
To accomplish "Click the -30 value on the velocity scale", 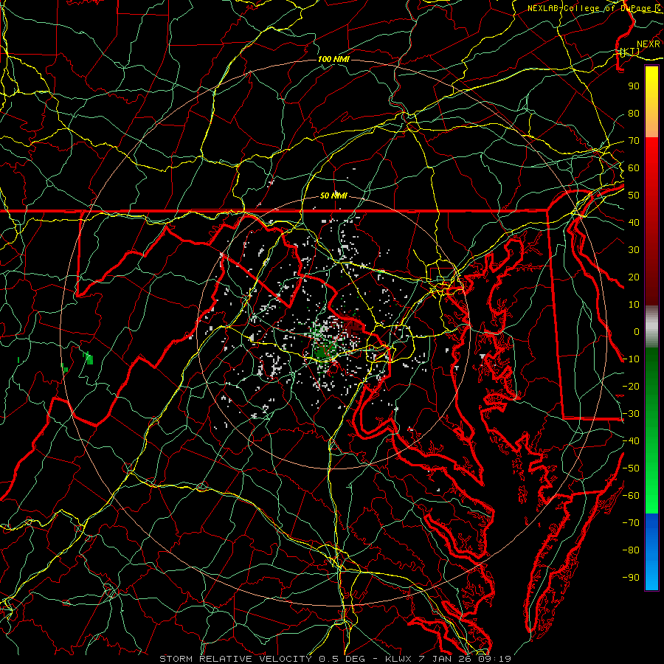I will tap(631, 414).
